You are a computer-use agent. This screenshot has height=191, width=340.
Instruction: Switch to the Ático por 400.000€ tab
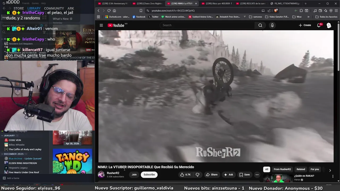click(x=216, y=3)
